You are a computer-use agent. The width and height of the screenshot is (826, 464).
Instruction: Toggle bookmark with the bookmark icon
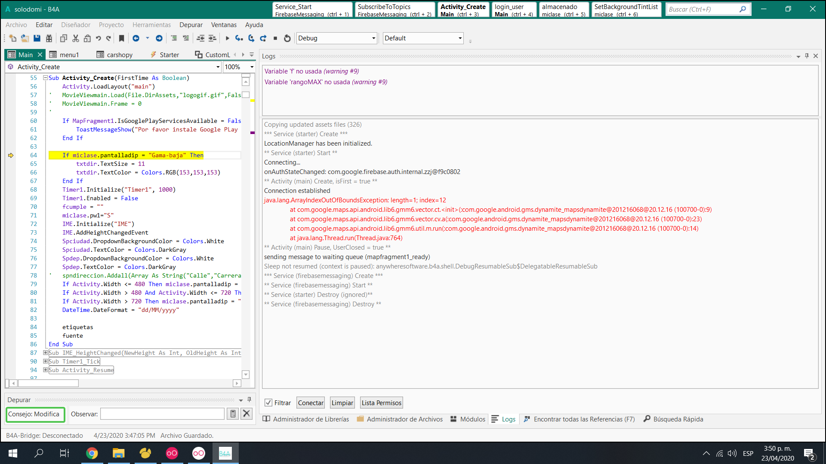coord(122,39)
